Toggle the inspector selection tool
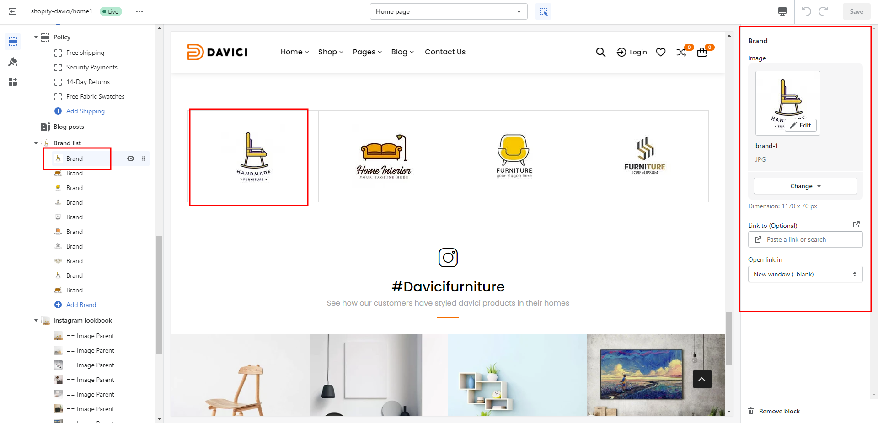Viewport: 878px width, 423px height. [543, 11]
